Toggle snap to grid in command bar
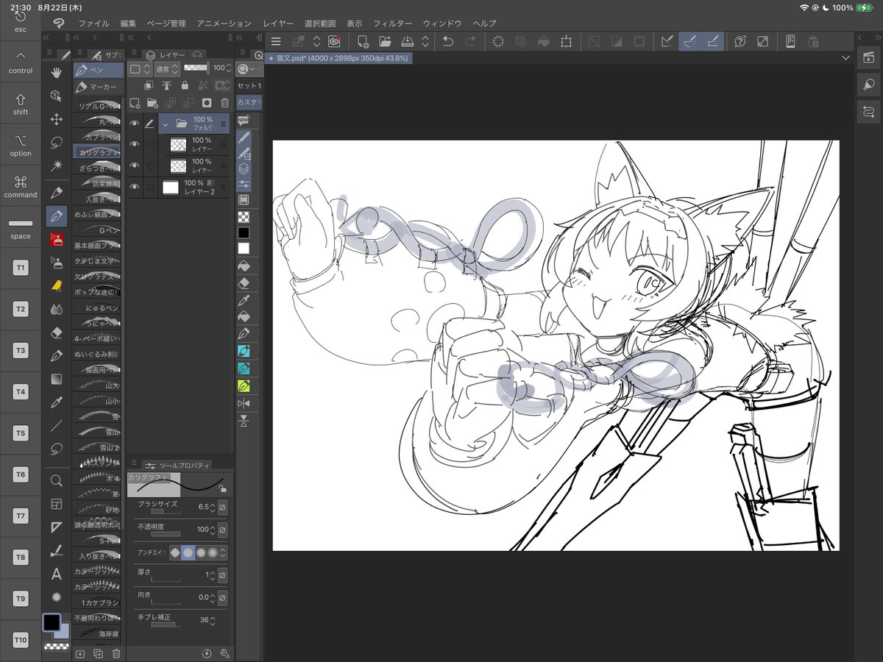The image size is (883, 662). 713,42
